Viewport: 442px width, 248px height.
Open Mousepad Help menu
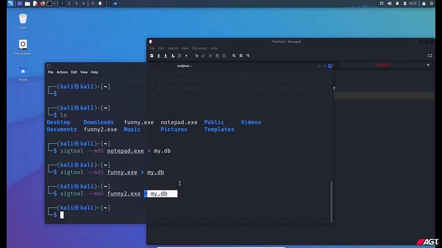click(214, 48)
